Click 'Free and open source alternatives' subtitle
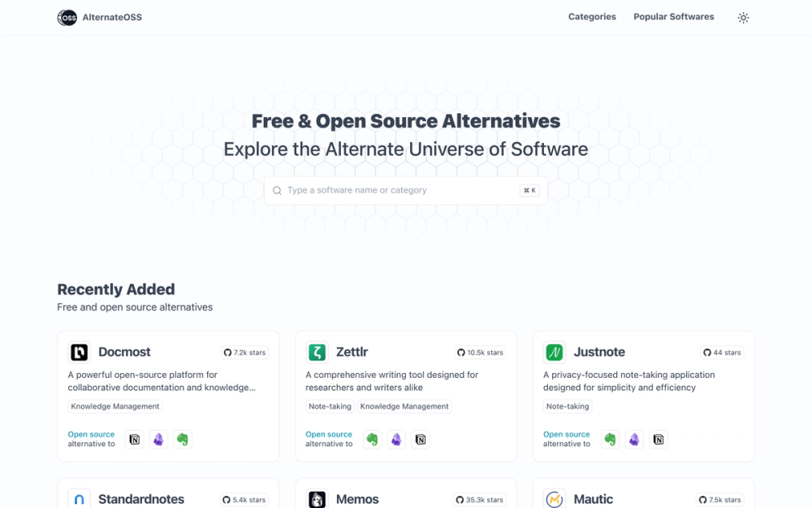 click(135, 307)
